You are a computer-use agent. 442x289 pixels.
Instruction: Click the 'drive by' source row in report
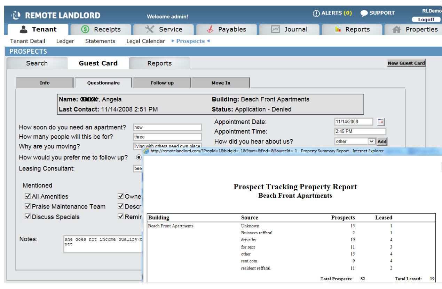(291, 240)
